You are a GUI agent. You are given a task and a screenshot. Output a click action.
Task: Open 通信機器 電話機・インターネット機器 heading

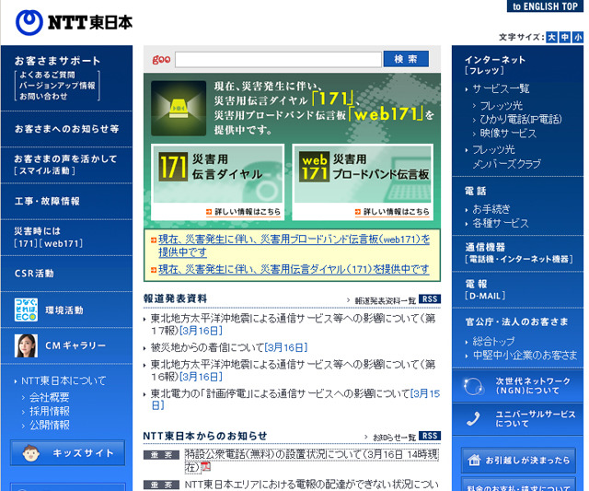(518, 252)
